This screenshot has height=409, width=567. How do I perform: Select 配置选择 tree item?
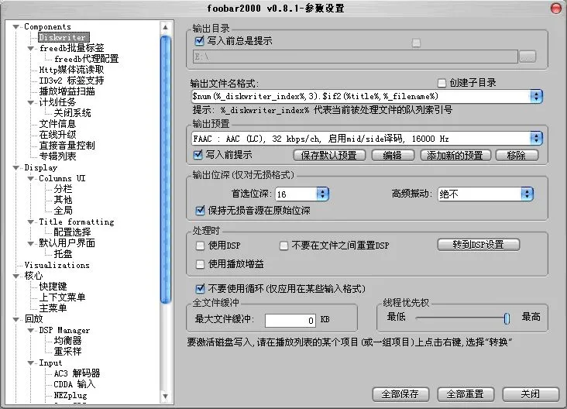pyautogui.click(x=72, y=232)
